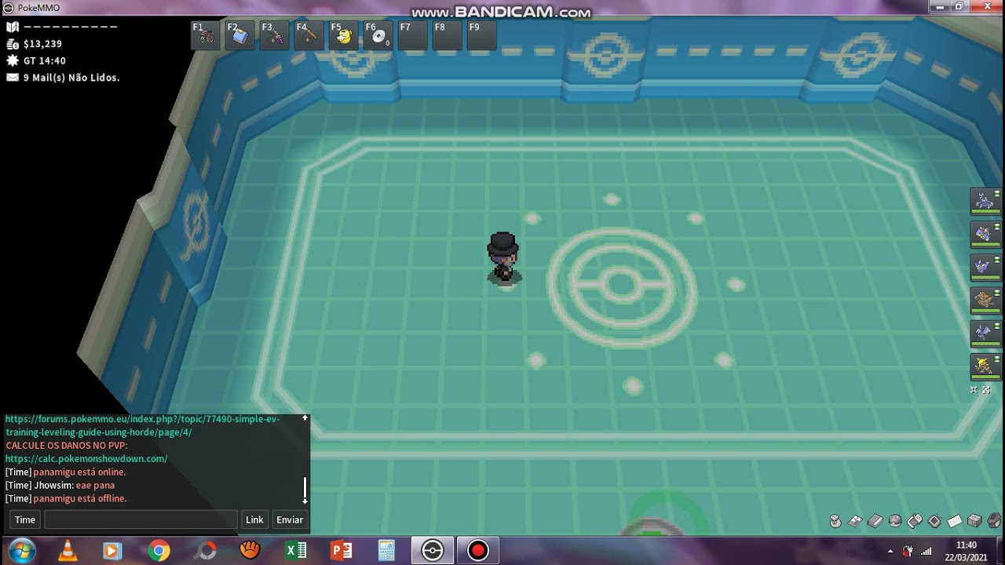Open the Calculator from the taskbar
This screenshot has width=1005, height=565.
[386, 551]
